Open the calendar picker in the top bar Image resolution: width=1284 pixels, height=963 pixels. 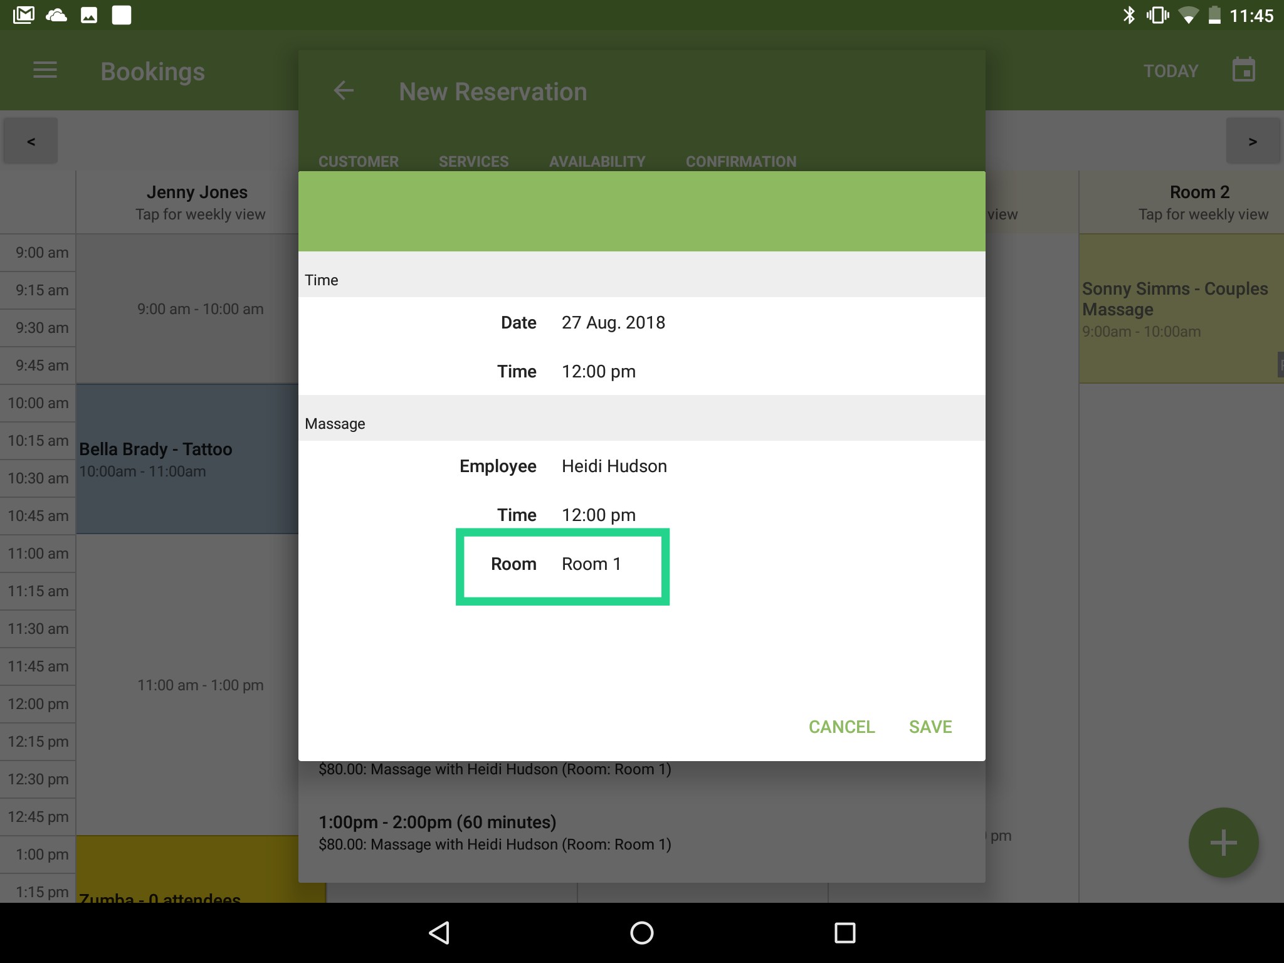pyautogui.click(x=1242, y=69)
